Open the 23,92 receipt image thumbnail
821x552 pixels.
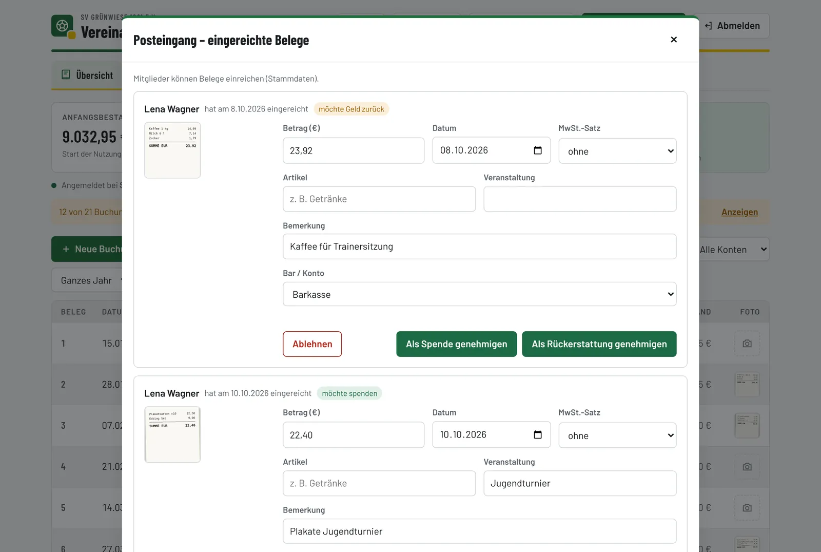pyautogui.click(x=172, y=150)
